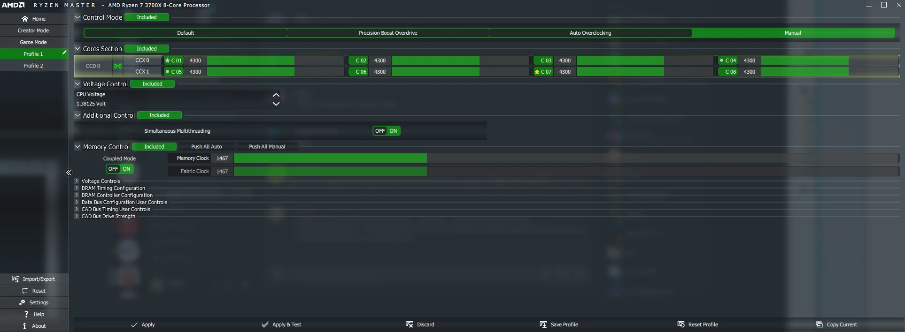The height and width of the screenshot is (332, 905).
Task: Click the Discard icon
Action: click(410, 324)
